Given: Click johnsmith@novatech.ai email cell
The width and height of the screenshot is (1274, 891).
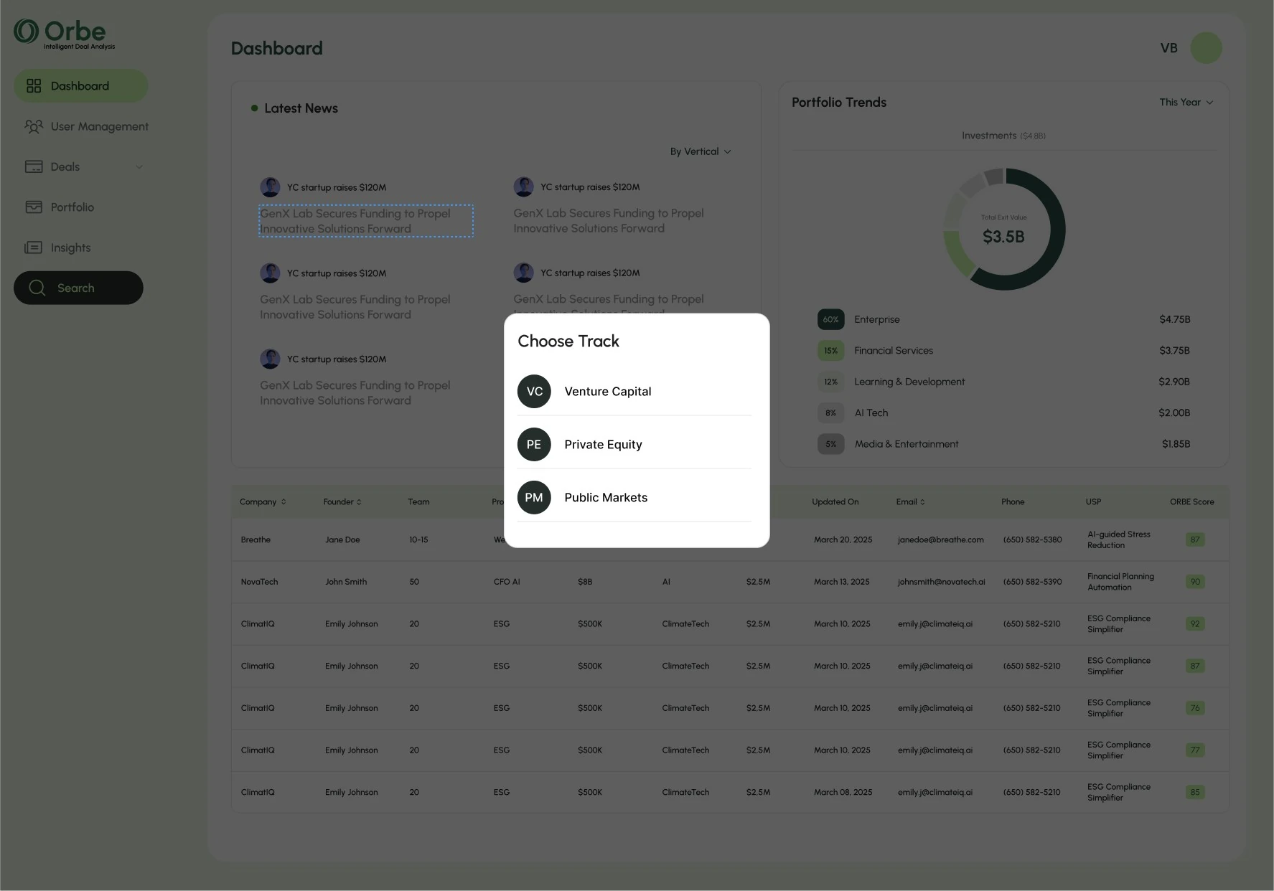Looking at the screenshot, I should pos(941,583).
